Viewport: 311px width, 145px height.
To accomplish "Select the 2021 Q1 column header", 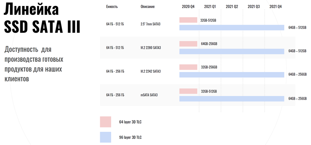I will coord(210,7).
